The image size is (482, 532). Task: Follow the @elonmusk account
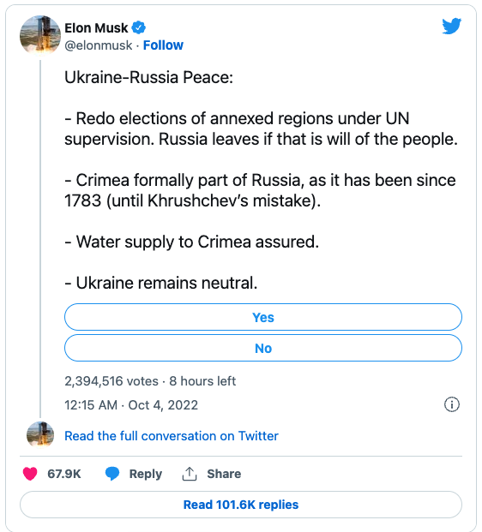(163, 45)
